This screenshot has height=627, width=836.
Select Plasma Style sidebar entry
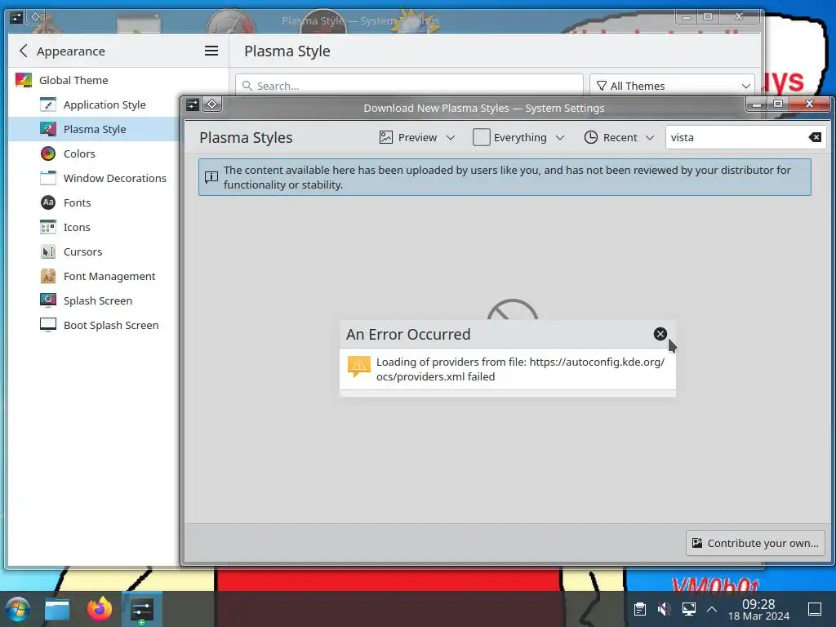96,129
